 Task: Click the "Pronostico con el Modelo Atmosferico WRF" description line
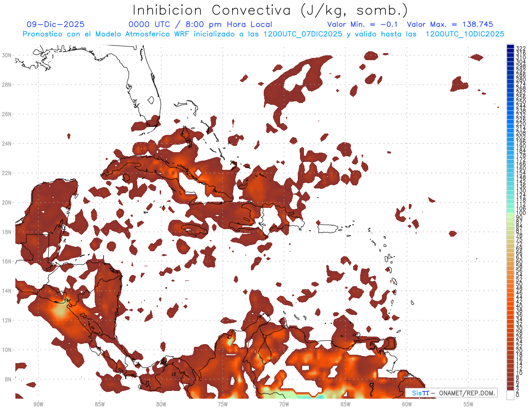coord(263,34)
